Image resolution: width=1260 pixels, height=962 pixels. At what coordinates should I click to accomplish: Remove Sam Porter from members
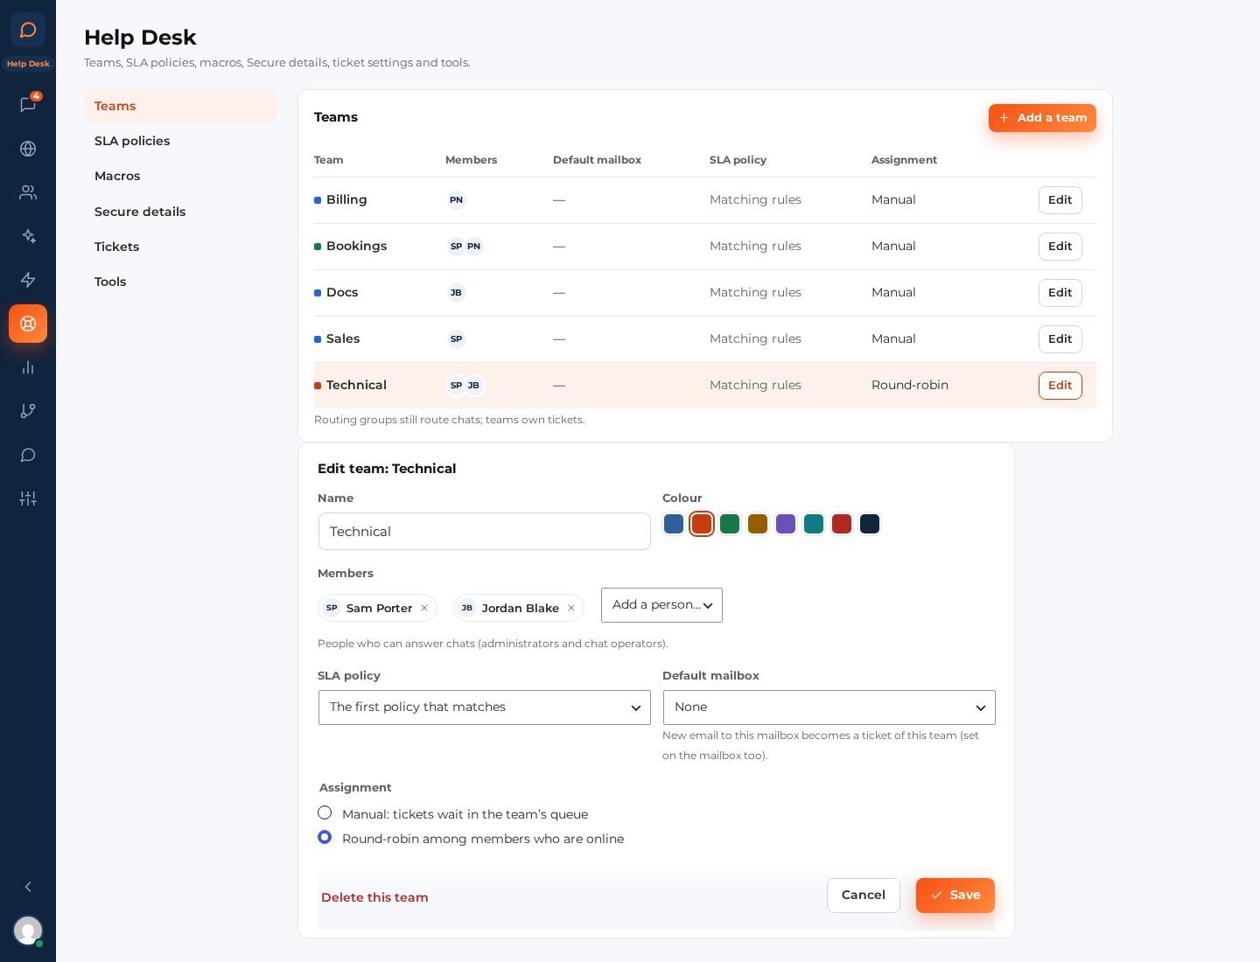[424, 608]
